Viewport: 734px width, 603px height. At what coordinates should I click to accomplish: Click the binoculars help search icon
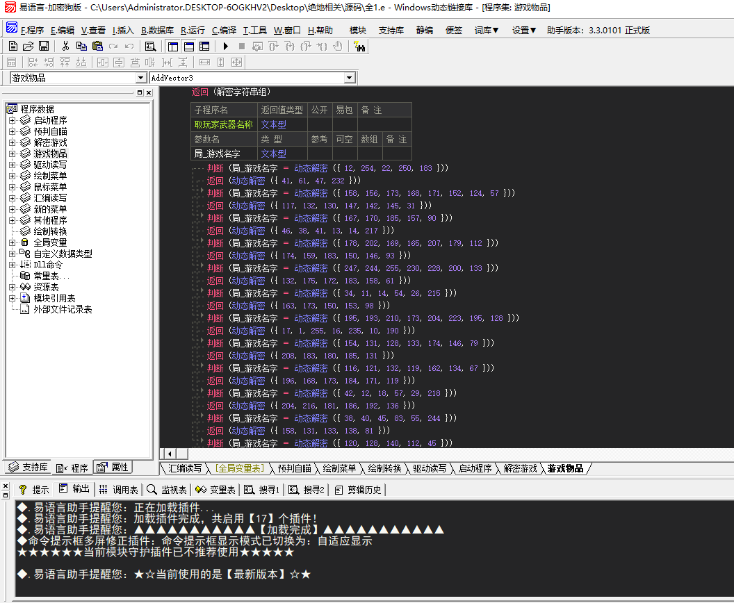[359, 47]
